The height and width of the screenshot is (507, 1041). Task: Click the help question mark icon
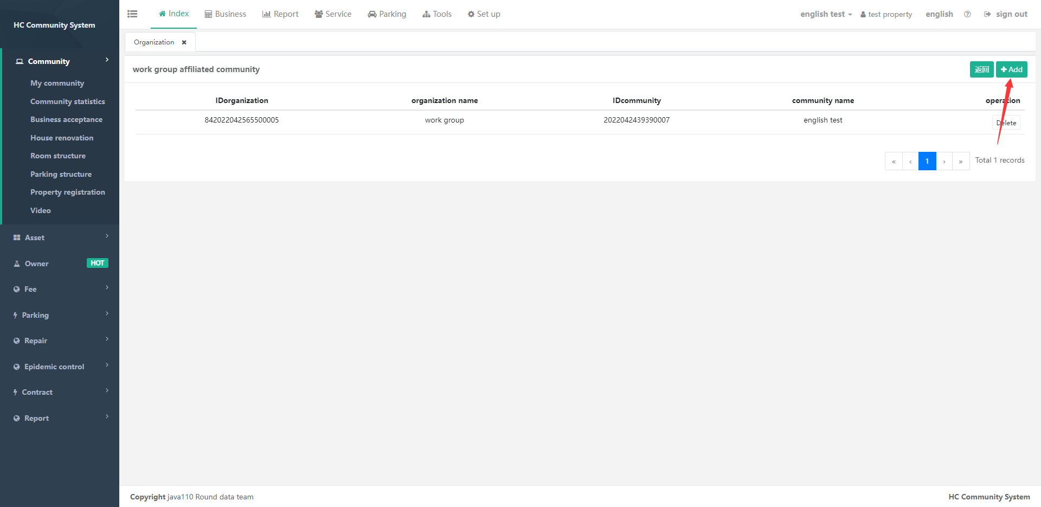coord(967,14)
